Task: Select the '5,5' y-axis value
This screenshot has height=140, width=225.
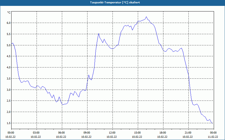Action: click(9, 34)
